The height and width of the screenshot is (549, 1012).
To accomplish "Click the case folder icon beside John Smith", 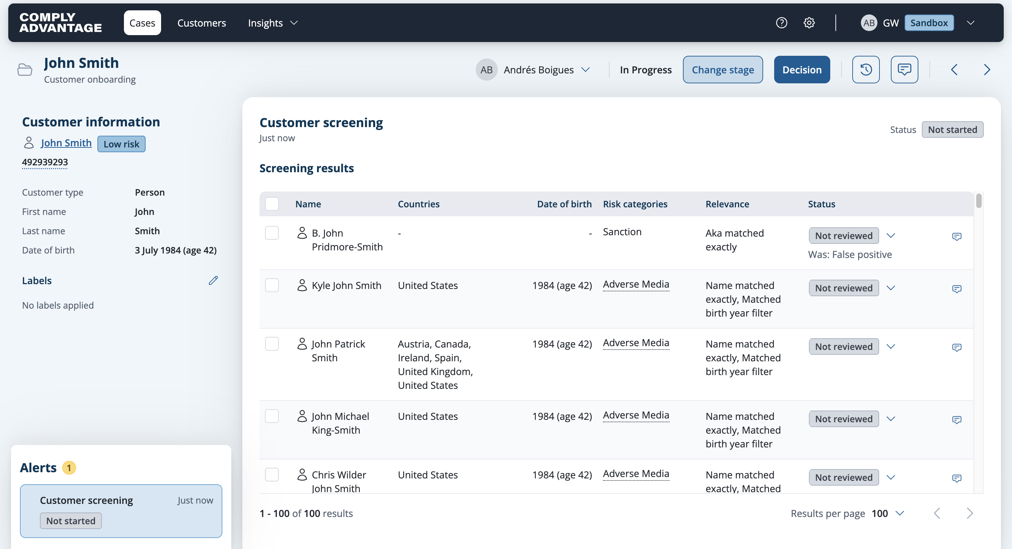I will [x=25, y=70].
